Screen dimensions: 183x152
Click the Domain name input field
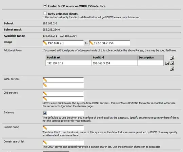[x=63, y=128]
